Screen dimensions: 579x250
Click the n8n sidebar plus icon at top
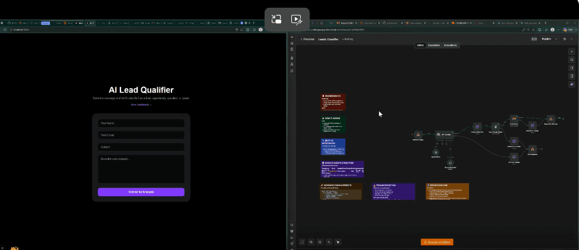click(292, 37)
